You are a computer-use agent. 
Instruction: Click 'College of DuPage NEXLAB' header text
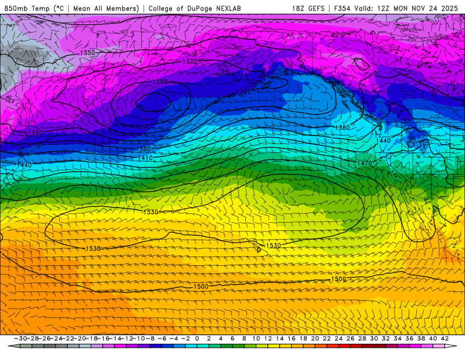tap(195, 8)
